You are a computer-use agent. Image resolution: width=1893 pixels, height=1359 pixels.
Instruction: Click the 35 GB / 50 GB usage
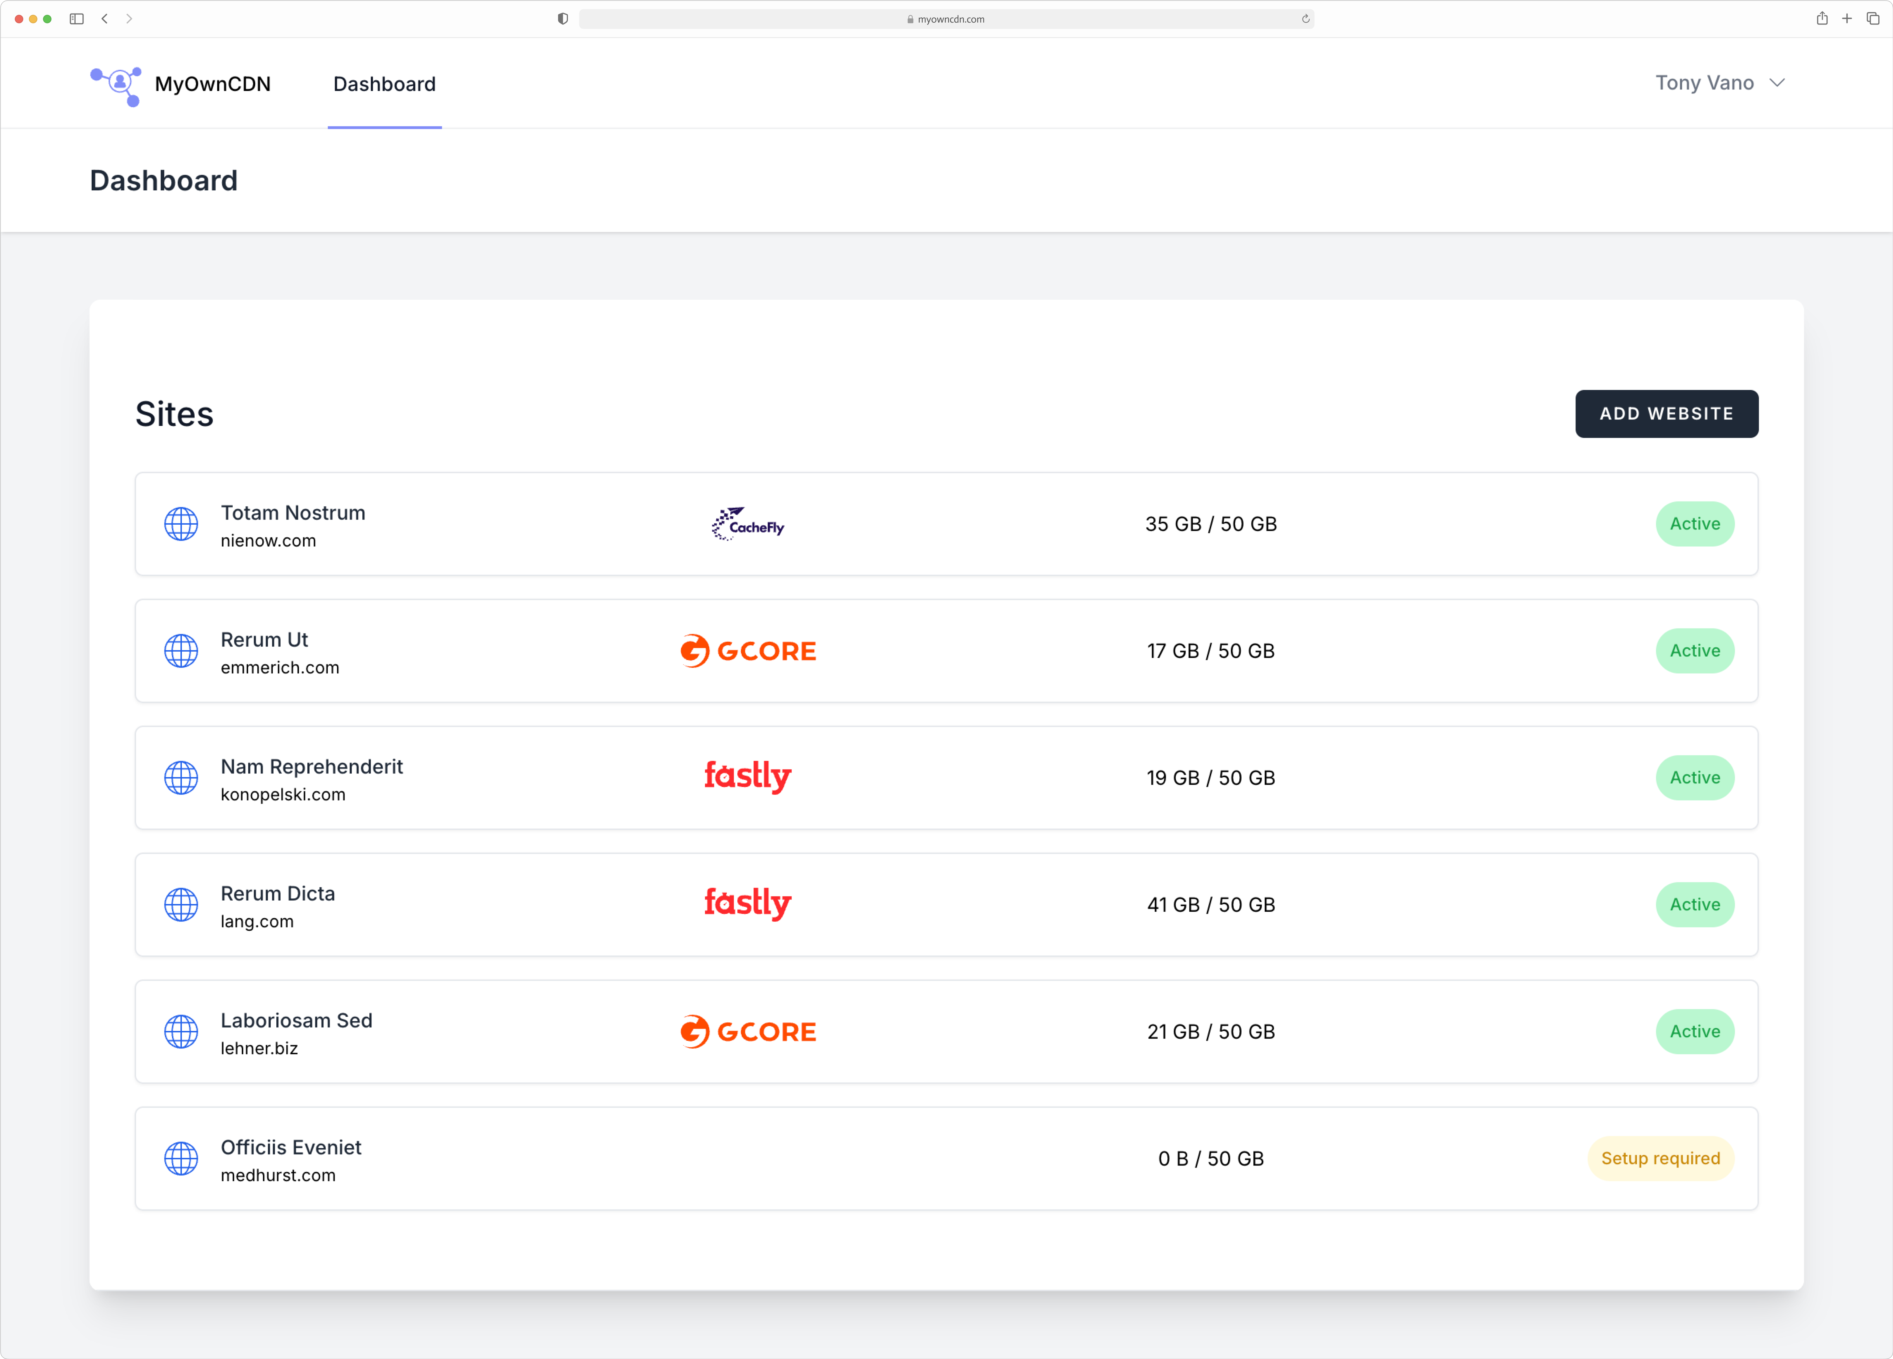click(1211, 524)
